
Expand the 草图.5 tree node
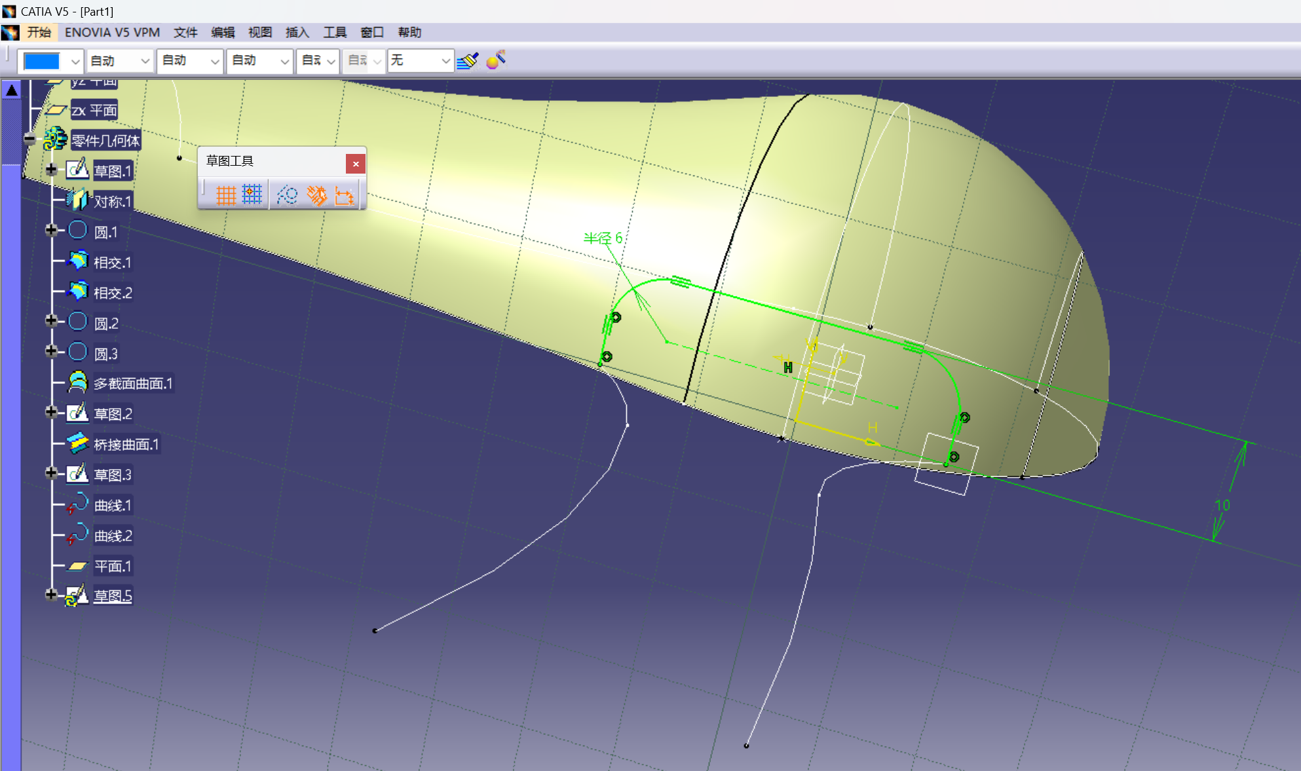[x=51, y=594]
